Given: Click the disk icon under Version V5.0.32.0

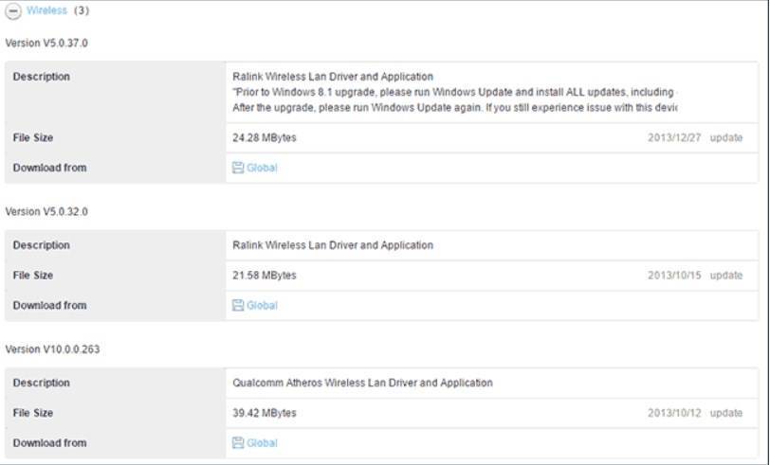Looking at the screenshot, I should pyautogui.click(x=238, y=306).
